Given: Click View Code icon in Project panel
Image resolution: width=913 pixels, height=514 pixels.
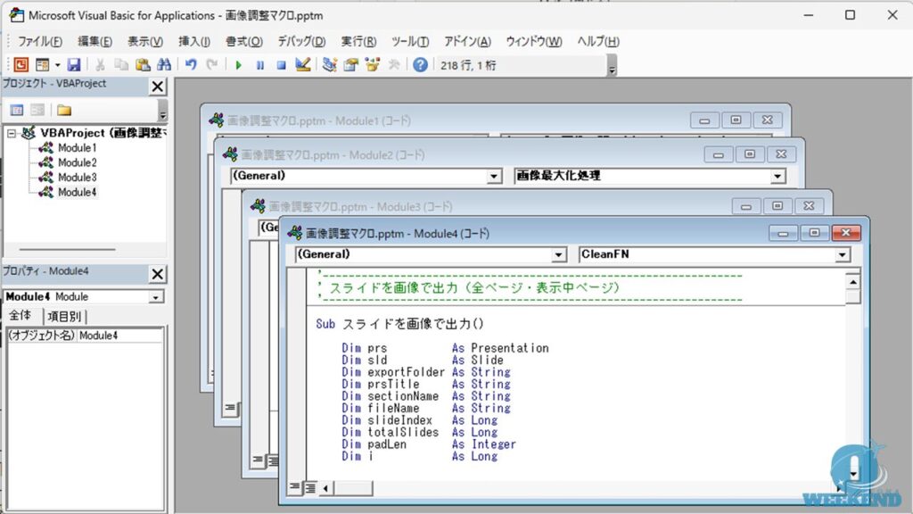Looking at the screenshot, I should tap(16, 110).
